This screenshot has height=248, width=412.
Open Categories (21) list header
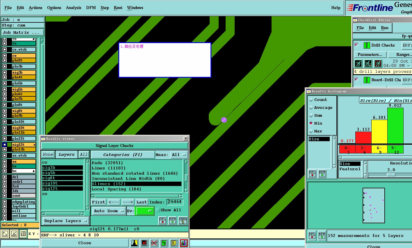click(123, 155)
